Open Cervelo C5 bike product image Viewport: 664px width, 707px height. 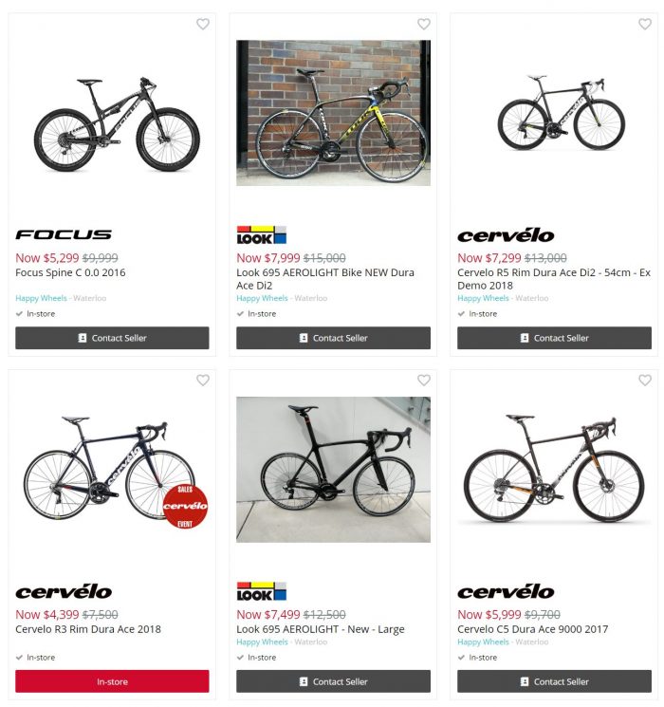point(555,470)
